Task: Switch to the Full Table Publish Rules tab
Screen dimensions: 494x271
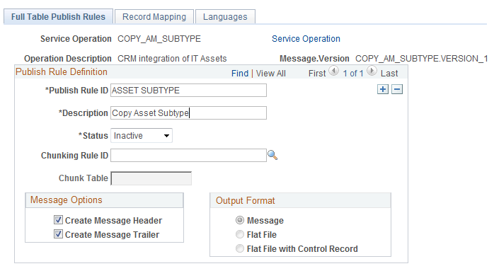Action: [x=58, y=17]
